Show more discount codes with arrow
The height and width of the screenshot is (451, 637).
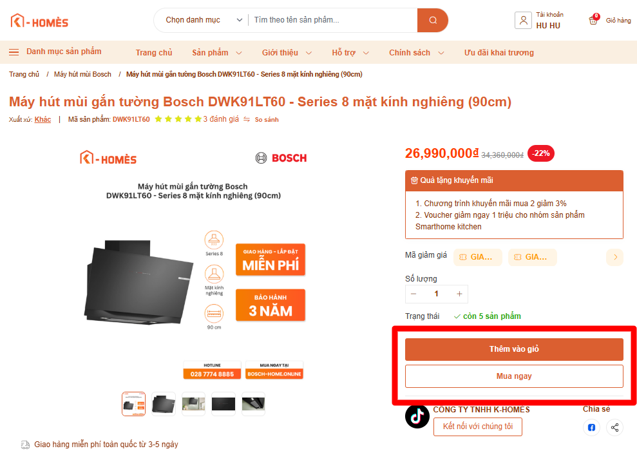615,257
